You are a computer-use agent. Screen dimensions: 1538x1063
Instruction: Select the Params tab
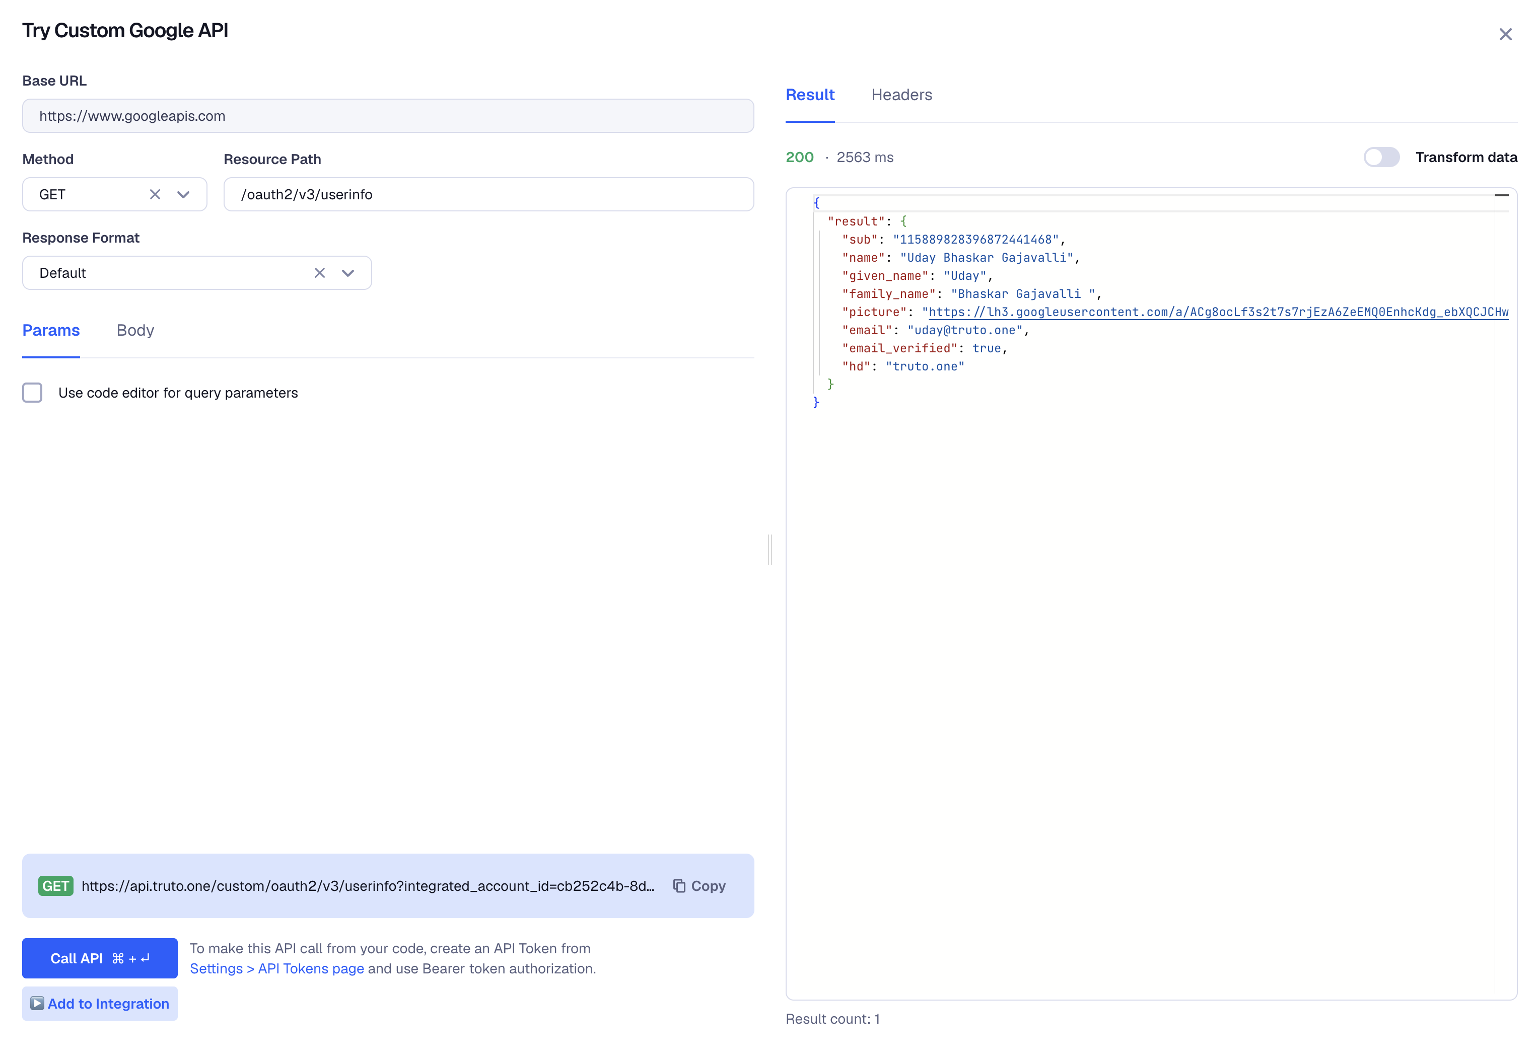tap(51, 330)
